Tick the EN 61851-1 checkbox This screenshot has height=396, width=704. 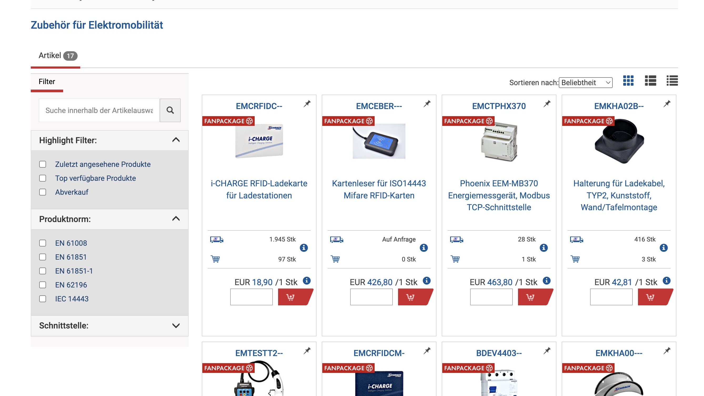(43, 271)
